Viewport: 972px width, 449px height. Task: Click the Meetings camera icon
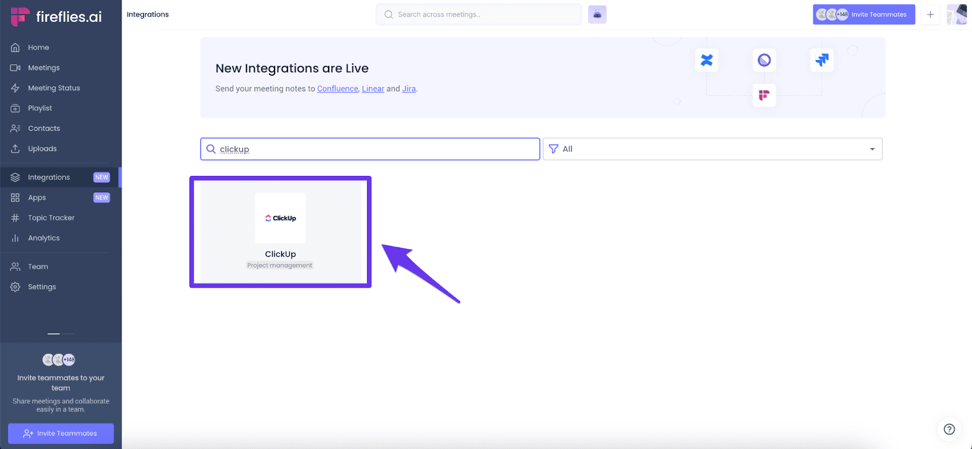pos(15,67)
